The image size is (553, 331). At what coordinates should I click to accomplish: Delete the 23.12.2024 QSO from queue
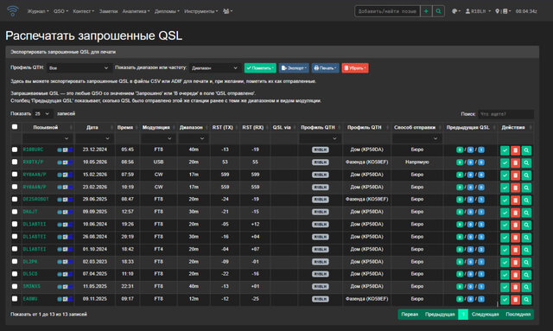tap(515, 150)
